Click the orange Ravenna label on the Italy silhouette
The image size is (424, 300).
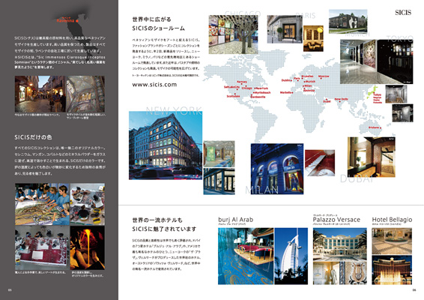[x=65, y=20]
